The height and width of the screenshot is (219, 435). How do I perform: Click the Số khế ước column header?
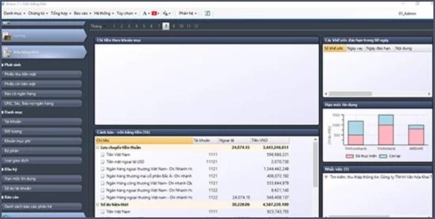tap(334, 48)
